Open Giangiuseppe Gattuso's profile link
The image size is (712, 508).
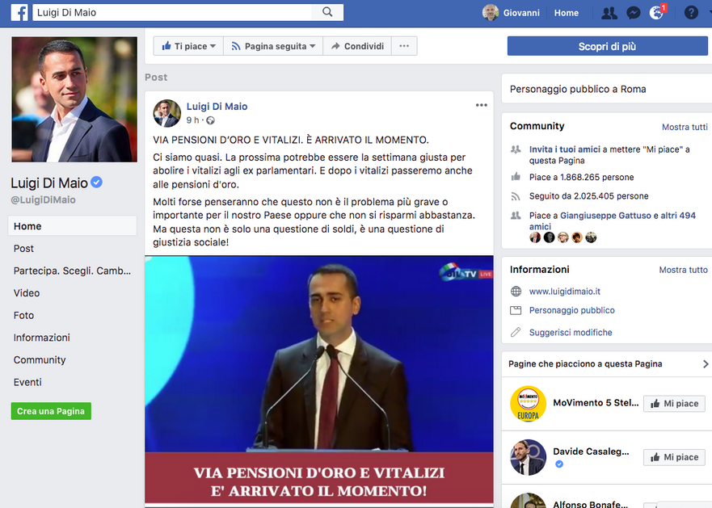point(605,215)
